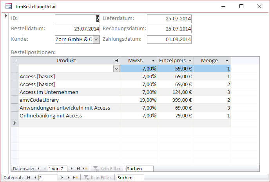Click the Bestelldatum field 23.07.2014

(77, 29)
